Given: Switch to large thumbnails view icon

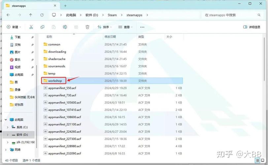Looking at the screenshot, I should pyautogui.click(x=263, y=160).
